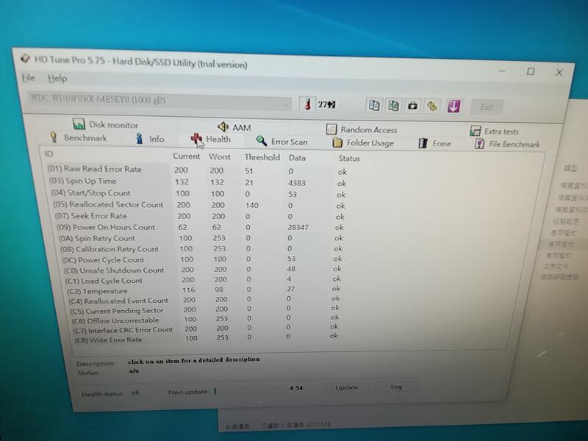Click the options toolbar icon beside the camera
The width and height of the screenshot is (588, 441).
432,107
